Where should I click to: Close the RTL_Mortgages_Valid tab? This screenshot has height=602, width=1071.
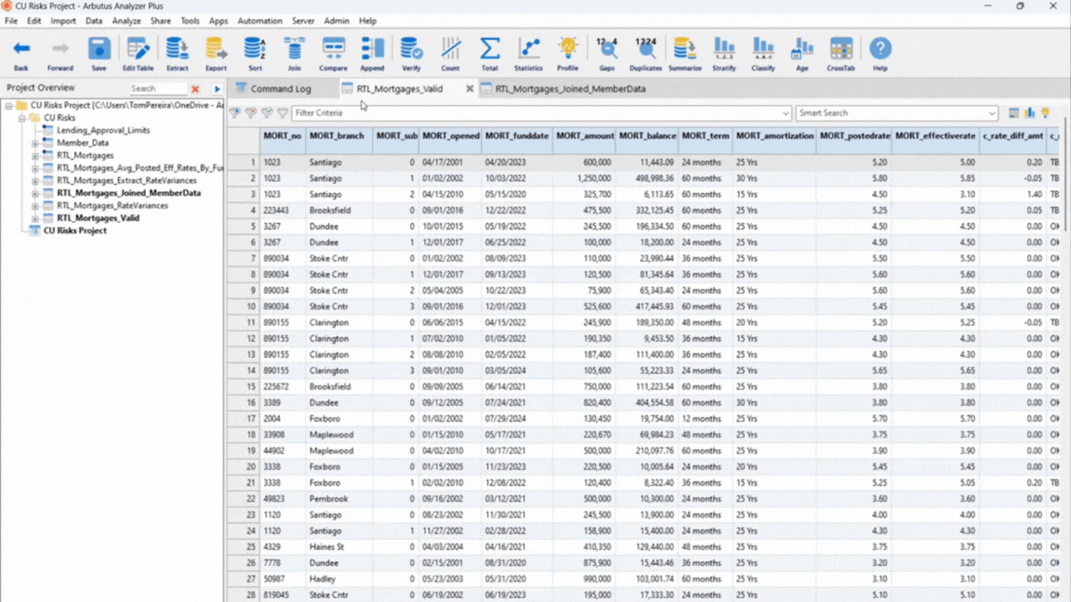[469, 89]
